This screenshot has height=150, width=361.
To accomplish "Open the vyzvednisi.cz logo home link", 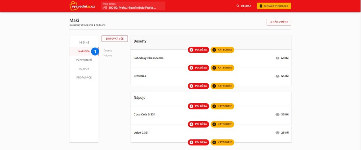I will click(82, 6).
